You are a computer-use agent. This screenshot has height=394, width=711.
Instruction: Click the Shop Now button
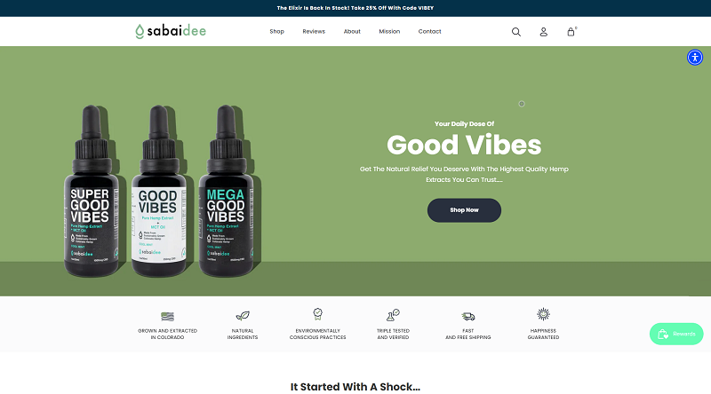click(464, 210)
